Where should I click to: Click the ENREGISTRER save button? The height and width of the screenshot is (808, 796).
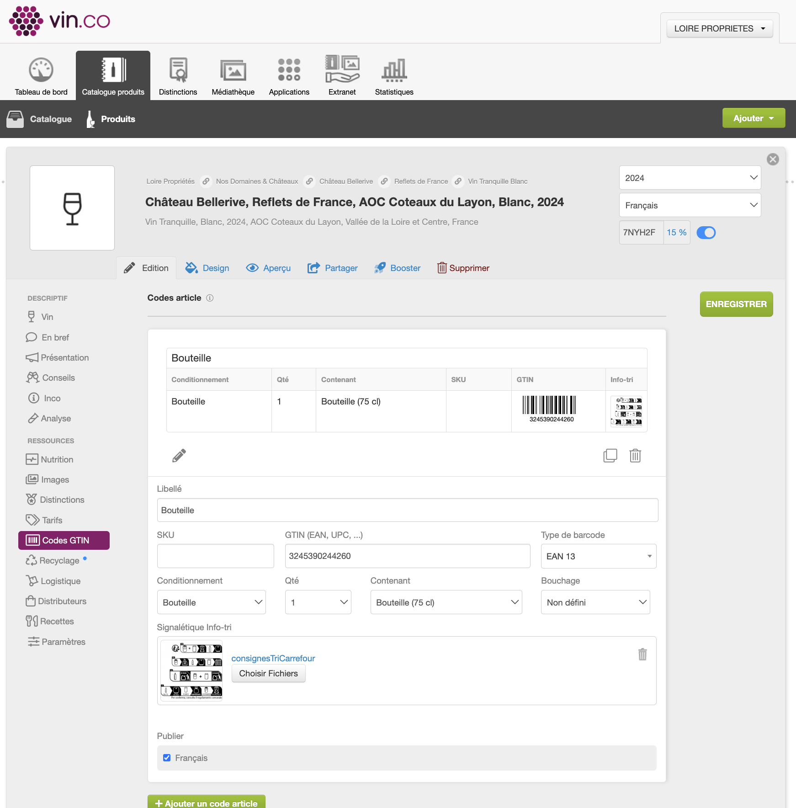point(736,304)
